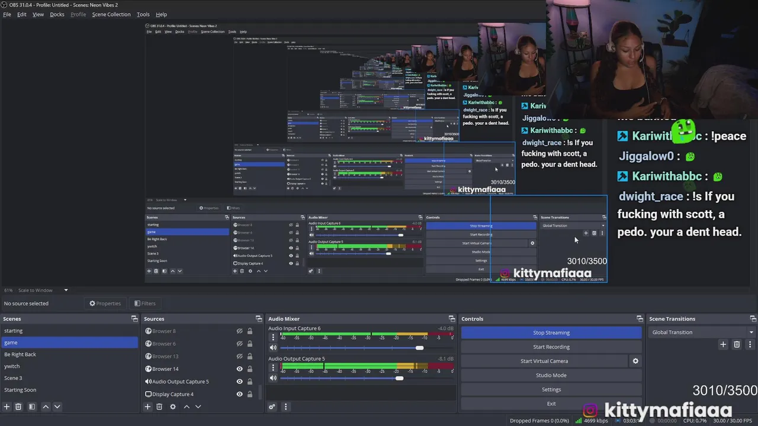The height and width of the screenshot is (426, 758).
Task: Open the Tools menu
Action: pyautogui.click(x=143, y=14)
